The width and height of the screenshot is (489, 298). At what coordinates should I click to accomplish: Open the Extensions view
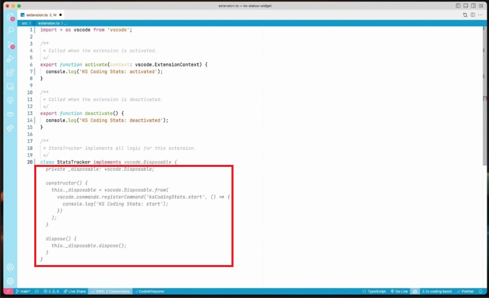pyautogui.click(x=11, y=73)
